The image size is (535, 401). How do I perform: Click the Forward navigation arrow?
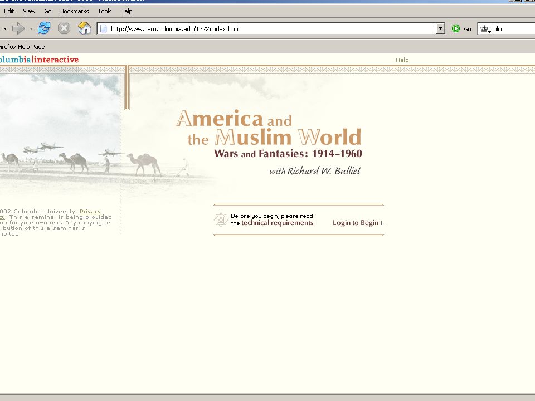[x=18, y=28]
